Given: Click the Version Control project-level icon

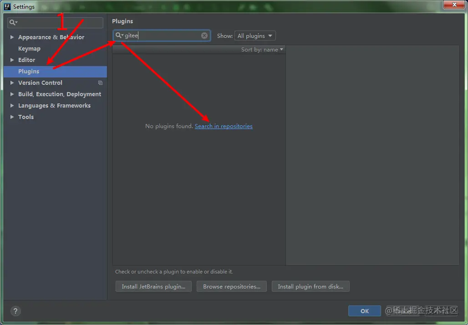Looking at the screenshot, I should point(100,83).
